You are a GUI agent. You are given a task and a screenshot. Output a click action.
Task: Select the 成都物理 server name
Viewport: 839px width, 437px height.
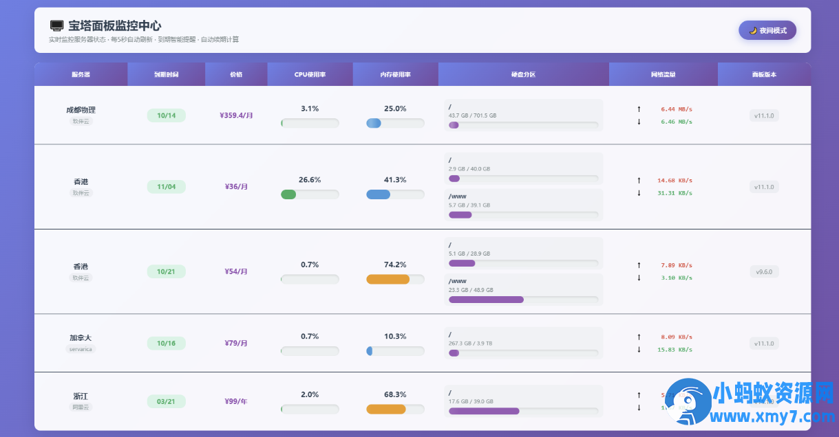(81, 110)
